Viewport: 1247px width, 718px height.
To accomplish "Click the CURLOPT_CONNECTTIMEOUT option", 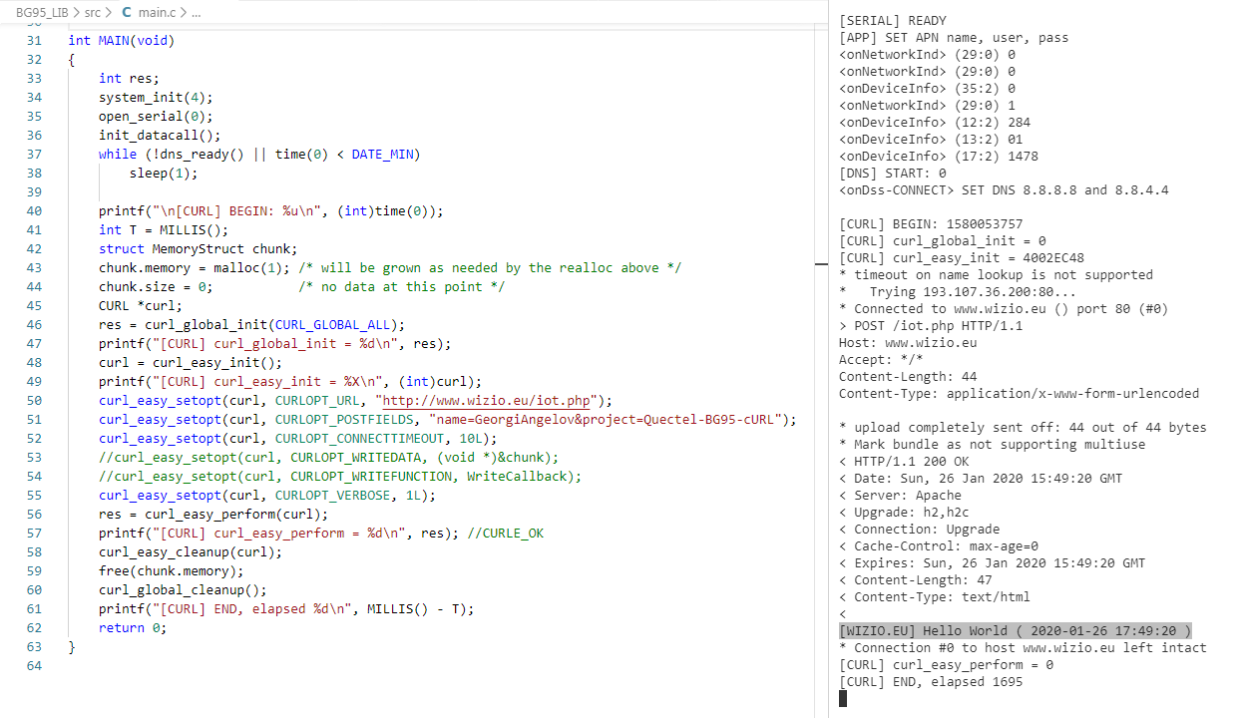I will (x=359, y=439).
